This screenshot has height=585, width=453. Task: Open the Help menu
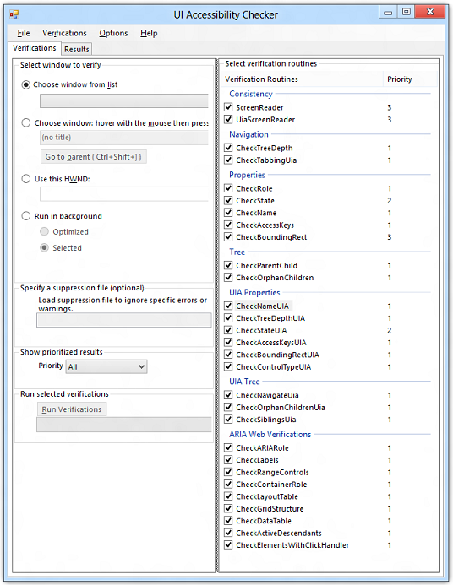pyautogui.click(x=149, y=33)
